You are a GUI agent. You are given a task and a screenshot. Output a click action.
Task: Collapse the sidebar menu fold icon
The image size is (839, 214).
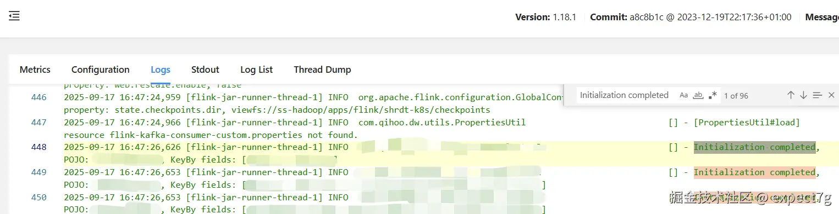14,16
